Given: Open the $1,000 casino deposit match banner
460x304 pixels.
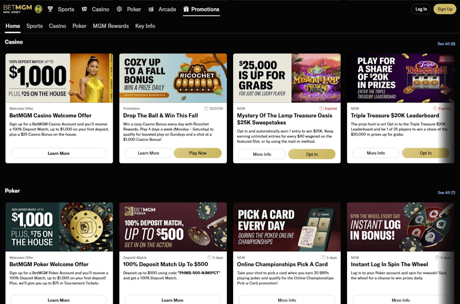Looking at the screenshot, I should tap(59, 78).
